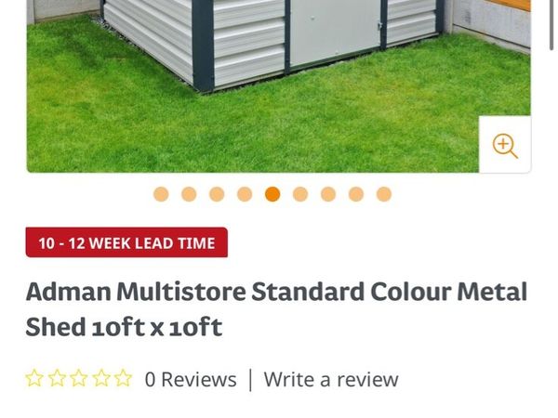Select the third carousel dot
The width and height of the screenshot is (558, 418).
click(x=217, y=194)
